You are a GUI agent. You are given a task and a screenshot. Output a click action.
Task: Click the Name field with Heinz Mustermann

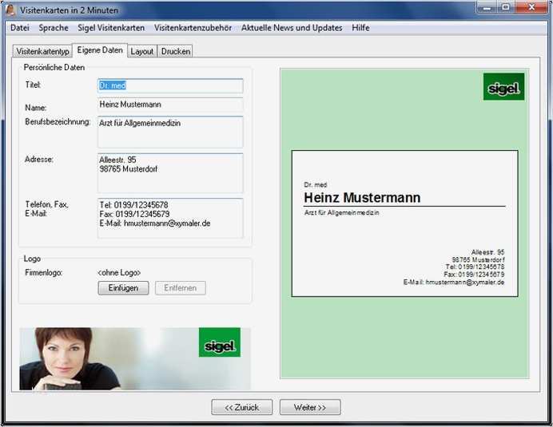170,105
